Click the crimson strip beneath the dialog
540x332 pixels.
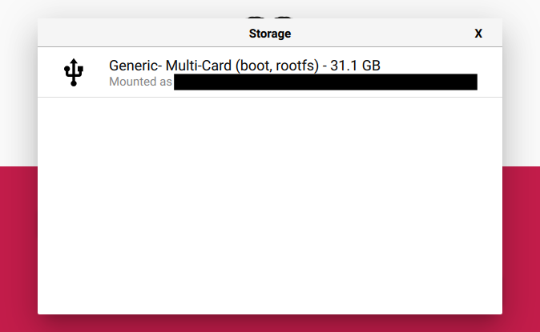pos(270,323)
